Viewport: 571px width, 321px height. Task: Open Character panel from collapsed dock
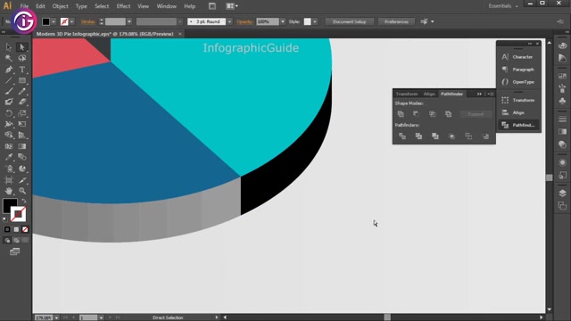click(x=518, y=57)
